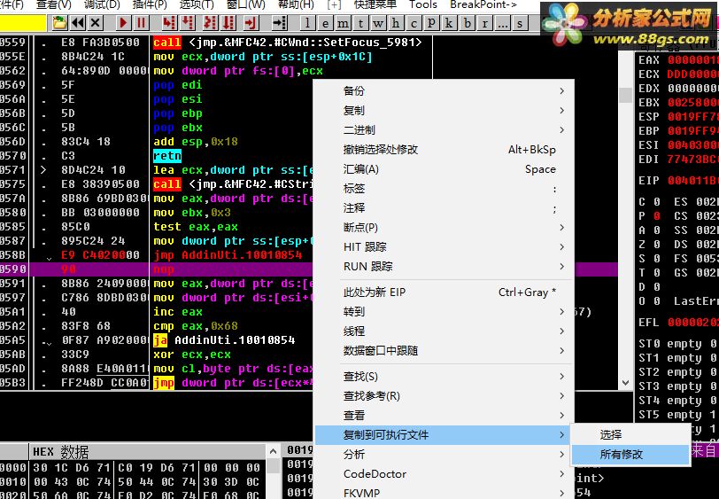Click the Trace into toolbar icon
The width and height of the screenshot is (719, 499).
pos(210,22)
